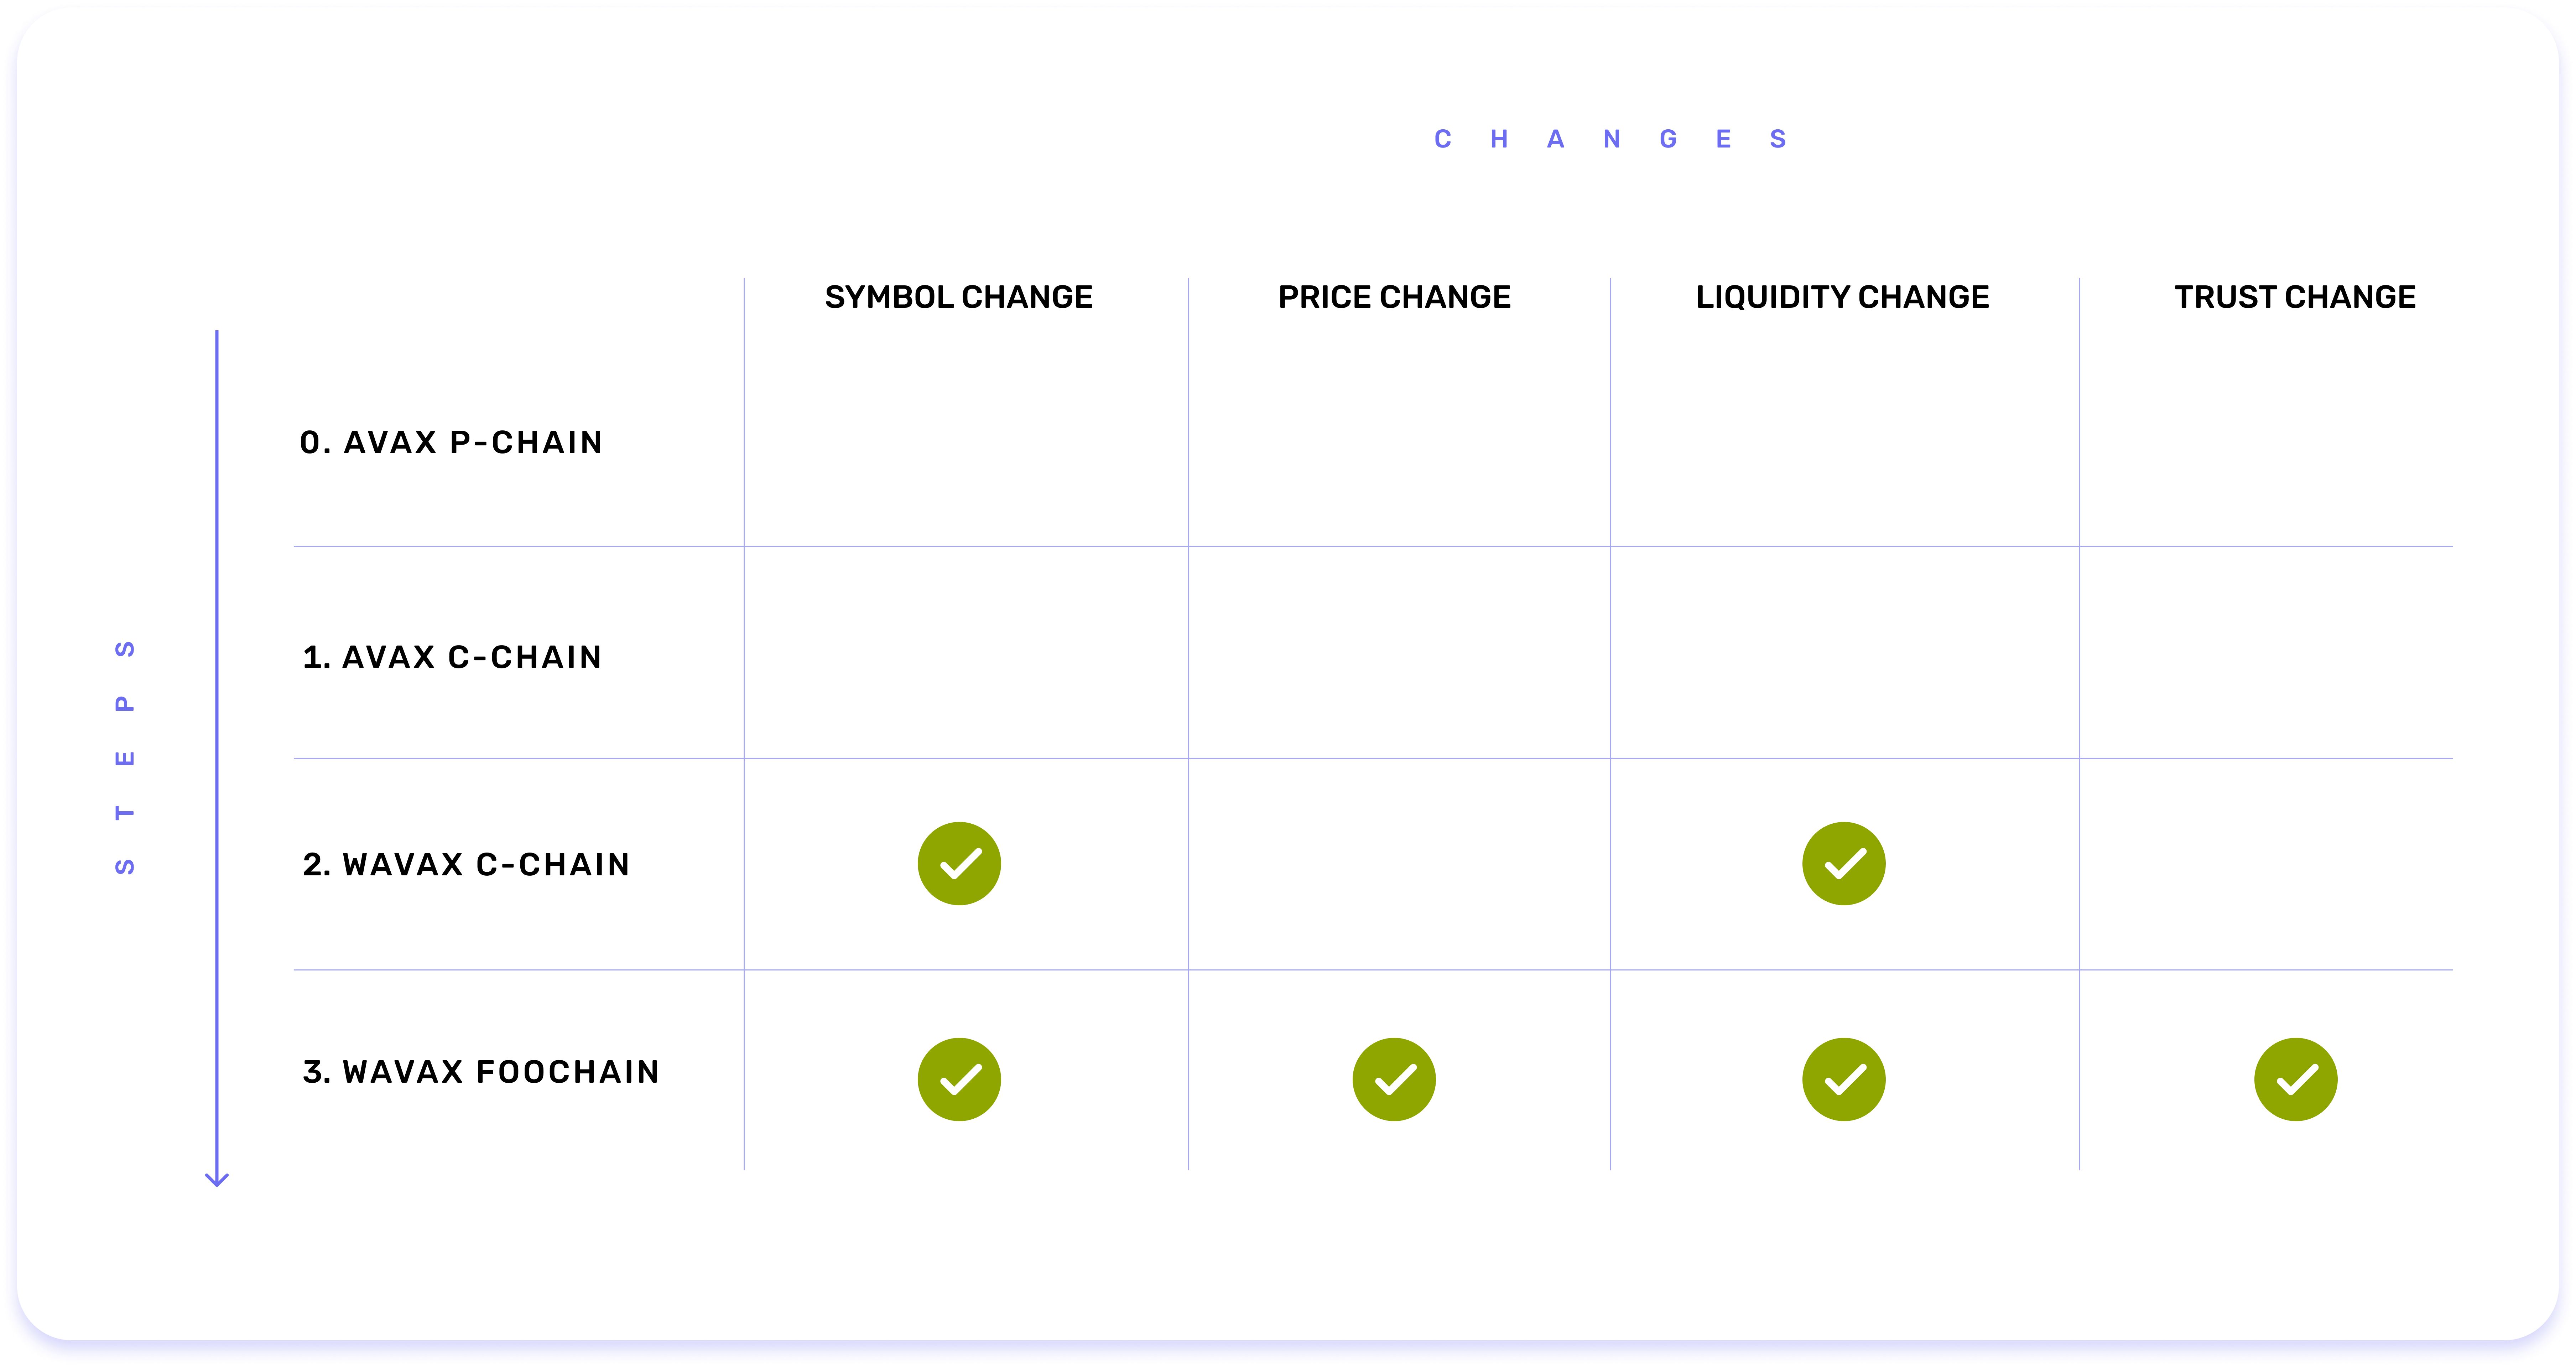Select the Trust Change column header
This screenshot has height=1367, width=2576.
2295,297
